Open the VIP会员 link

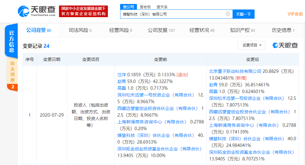(295, 14)
